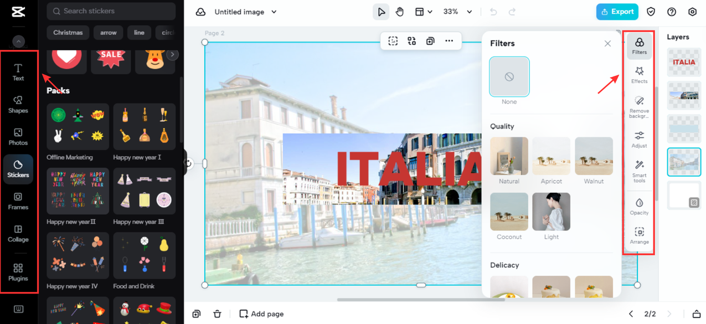The image size is (706, 324).
Task: Click the duplicate icon in floating toolbar
Action: pyautogui.click(x=430, y=40)
